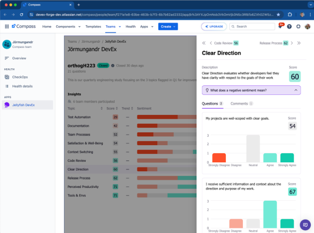Jump to last topic with double-right arrows
The height and width of the screenshot is (233, 314).
pos(299,43)
